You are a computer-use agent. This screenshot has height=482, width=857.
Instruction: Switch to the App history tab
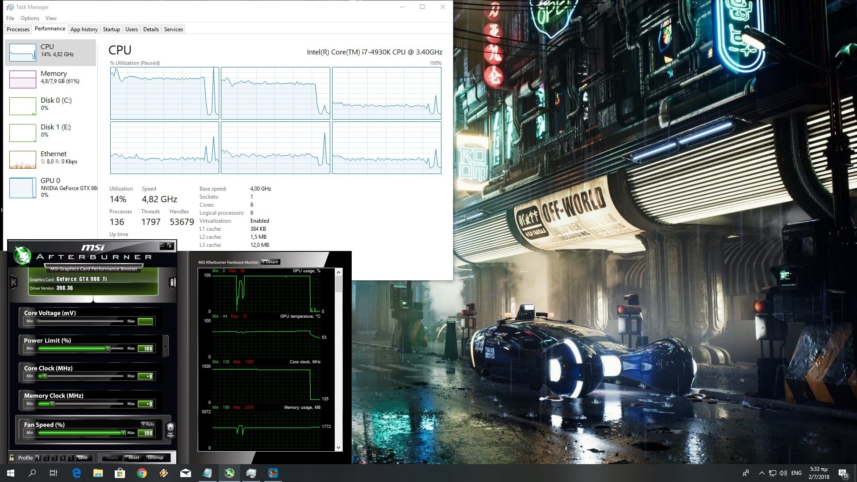click(x=84, y=29)
